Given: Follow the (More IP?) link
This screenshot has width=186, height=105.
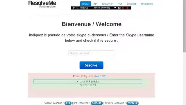Looking at the screenshot, I should click(100, 76).
